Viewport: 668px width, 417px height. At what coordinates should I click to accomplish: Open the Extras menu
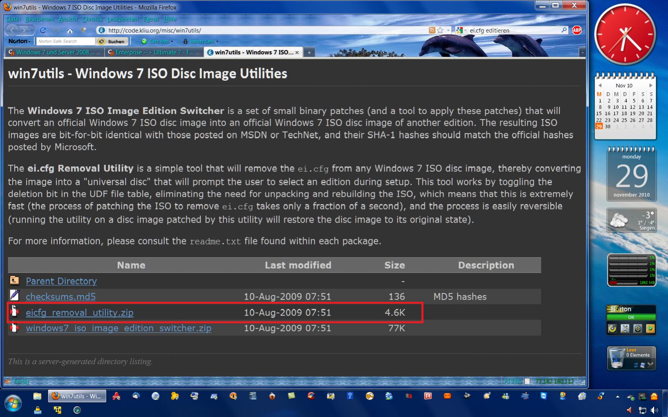(151, 19)
